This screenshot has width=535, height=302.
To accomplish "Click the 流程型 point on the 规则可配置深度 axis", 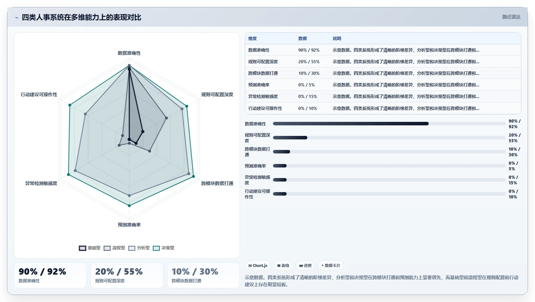I will pyautogui.click(x=166, y=118).
